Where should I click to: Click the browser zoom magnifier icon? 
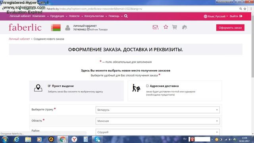(x=241, y=9)
